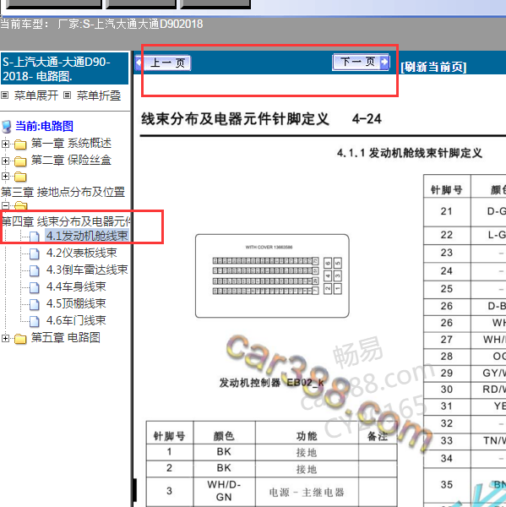The image size is (506, 507).
Task: Click 菜单折叠 to collapse all menus
Action: coord(99,95)
